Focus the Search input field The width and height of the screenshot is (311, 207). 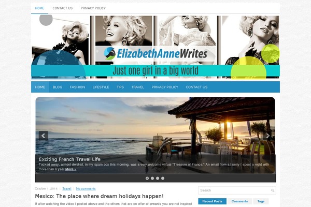(x=234, y=190)
